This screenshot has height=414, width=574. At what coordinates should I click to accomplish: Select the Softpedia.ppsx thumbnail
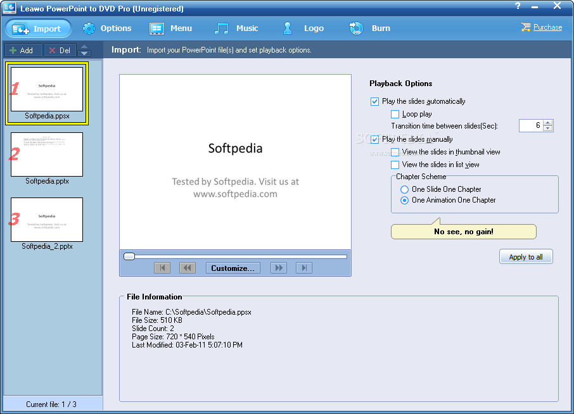point(47,93)
